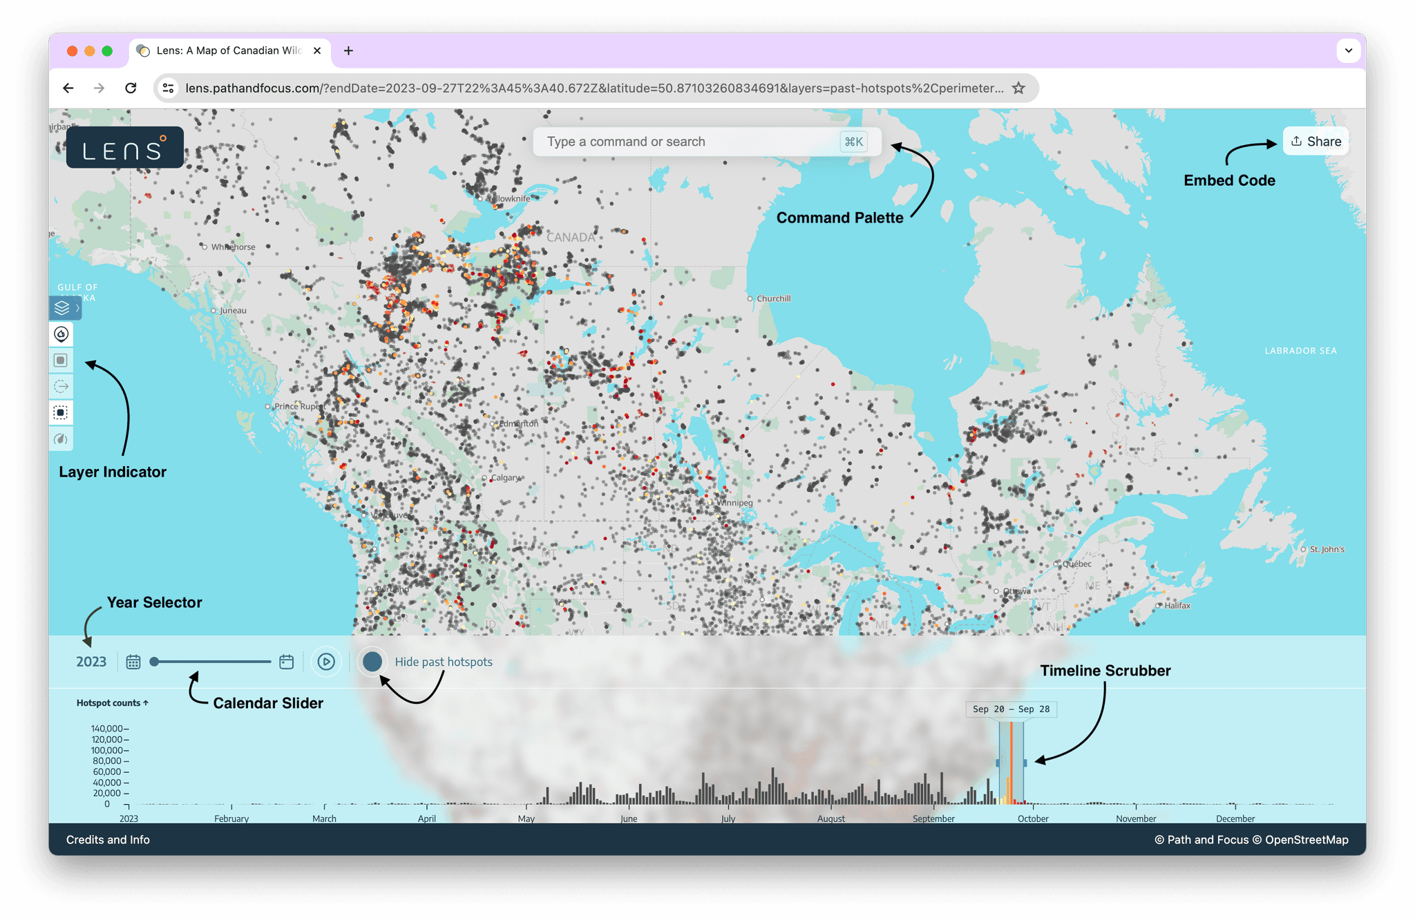This screenshot has height=920, width=1415.
Task: Close the Lens browser tab
Action: [317, 50]
